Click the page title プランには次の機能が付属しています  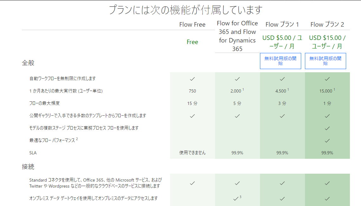[186, 10]
